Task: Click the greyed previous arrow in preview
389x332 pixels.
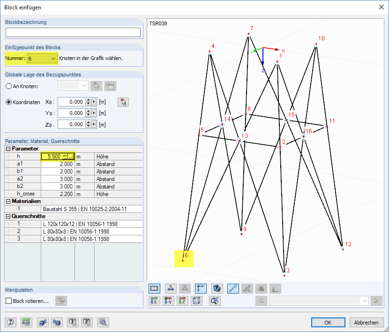Action: (x=261, y=301)
